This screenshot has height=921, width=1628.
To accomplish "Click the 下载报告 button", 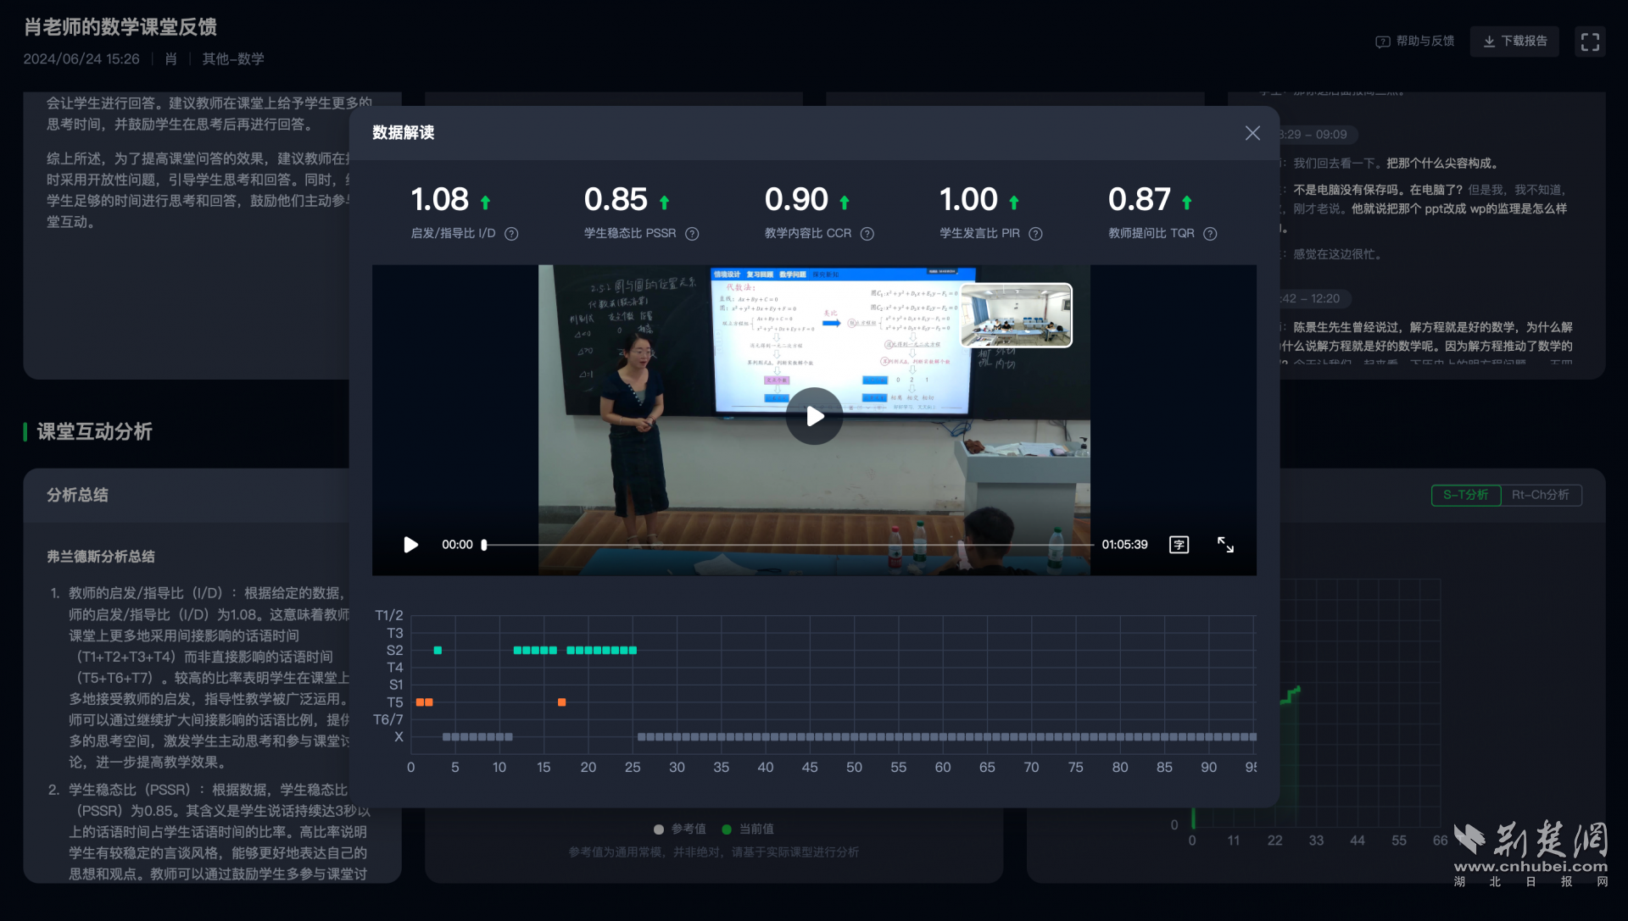I will (1514, 42).
